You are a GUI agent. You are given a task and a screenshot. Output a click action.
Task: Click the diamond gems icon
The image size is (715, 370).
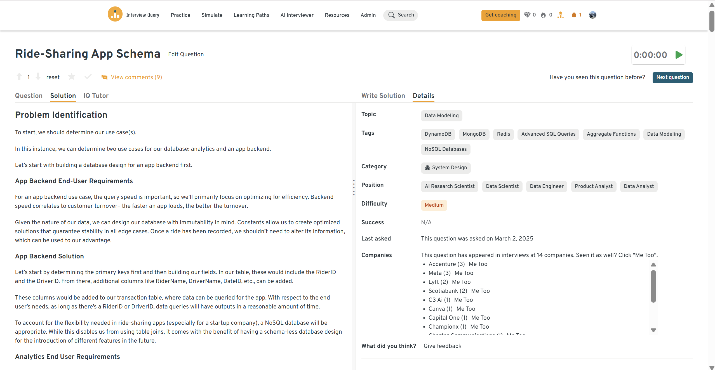coord(527,15)
